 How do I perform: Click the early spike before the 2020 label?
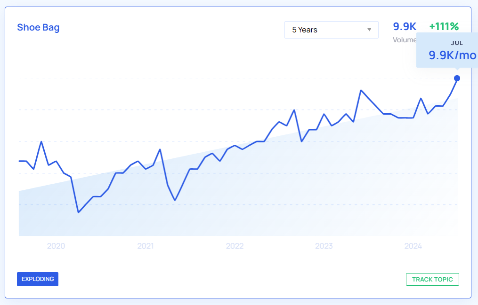41,141
